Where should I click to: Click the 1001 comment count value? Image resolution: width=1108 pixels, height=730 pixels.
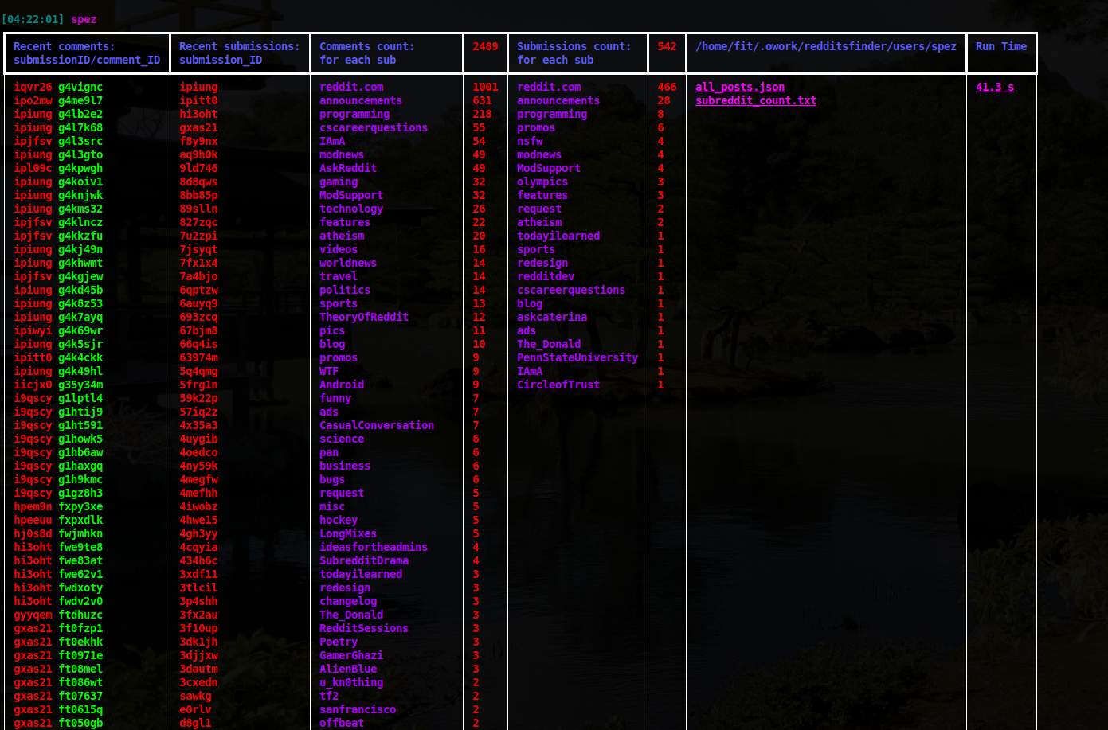coord(485,87)
